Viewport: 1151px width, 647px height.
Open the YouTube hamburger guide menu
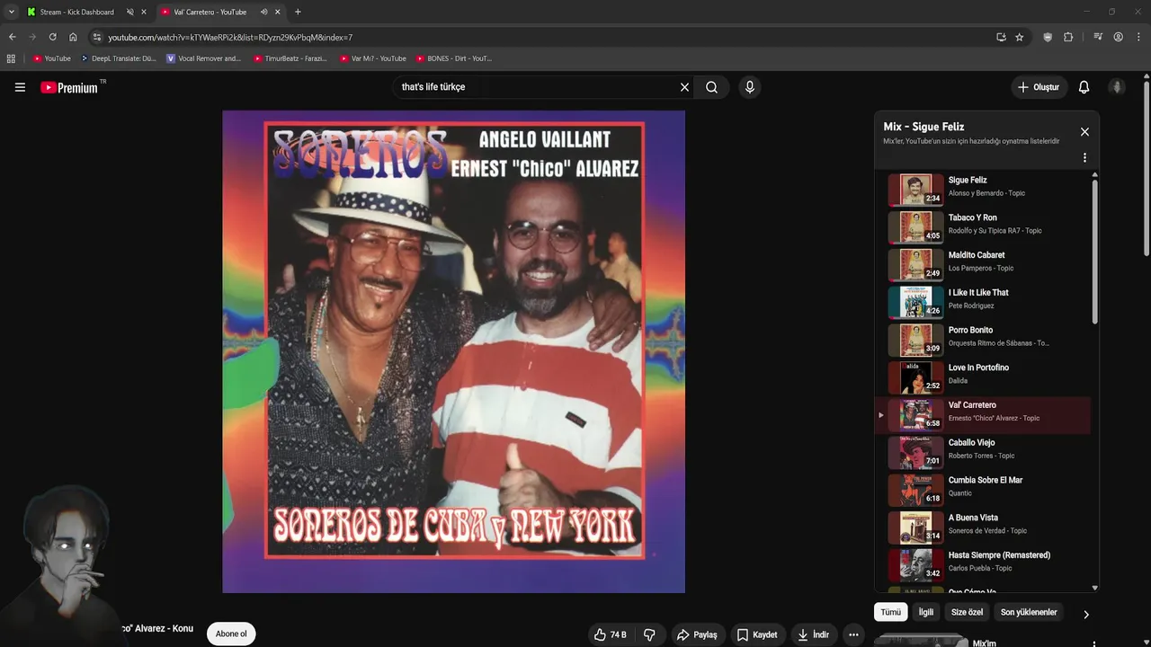[x=20, y=87]
